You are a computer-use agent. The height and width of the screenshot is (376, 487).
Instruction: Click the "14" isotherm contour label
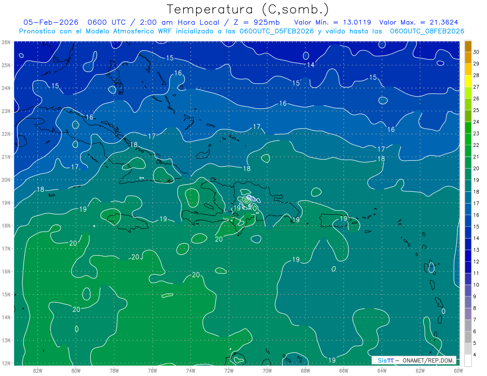(310, 65)
